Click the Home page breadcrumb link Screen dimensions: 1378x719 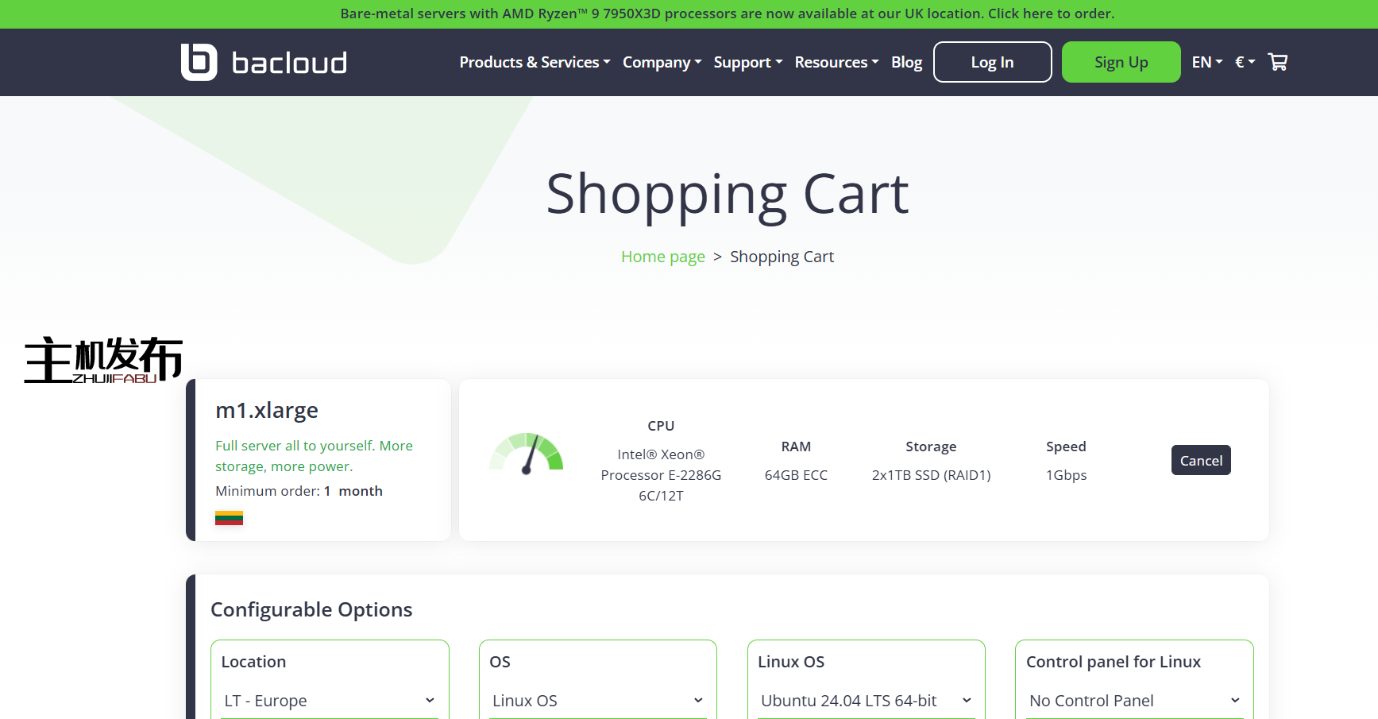(x=662, y=257)
